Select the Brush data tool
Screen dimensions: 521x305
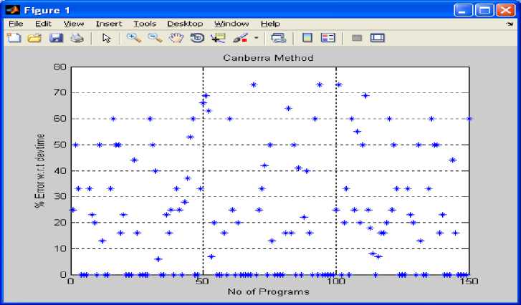[x=240, y=38]
